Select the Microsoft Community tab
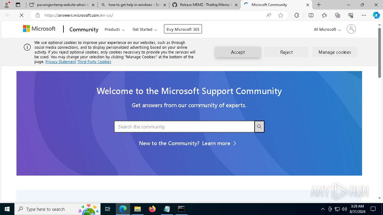This screenshot has width=383, height=215. click(276, 5)
